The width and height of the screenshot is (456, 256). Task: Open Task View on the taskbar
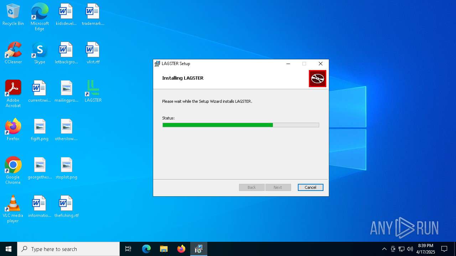(128, 249)
